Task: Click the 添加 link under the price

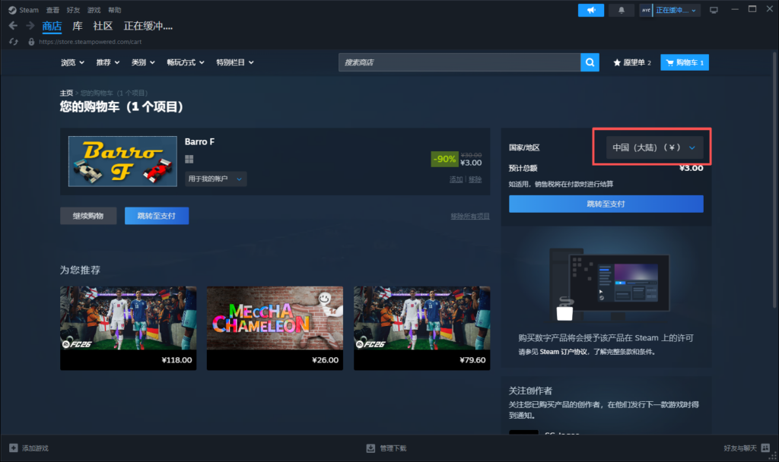Action: point(456,179)
